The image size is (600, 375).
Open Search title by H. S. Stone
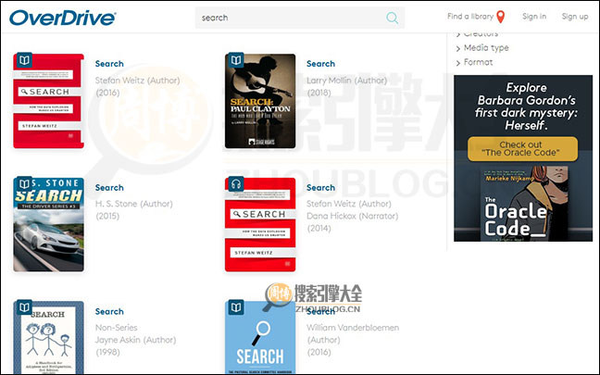[x=109, y=188]
